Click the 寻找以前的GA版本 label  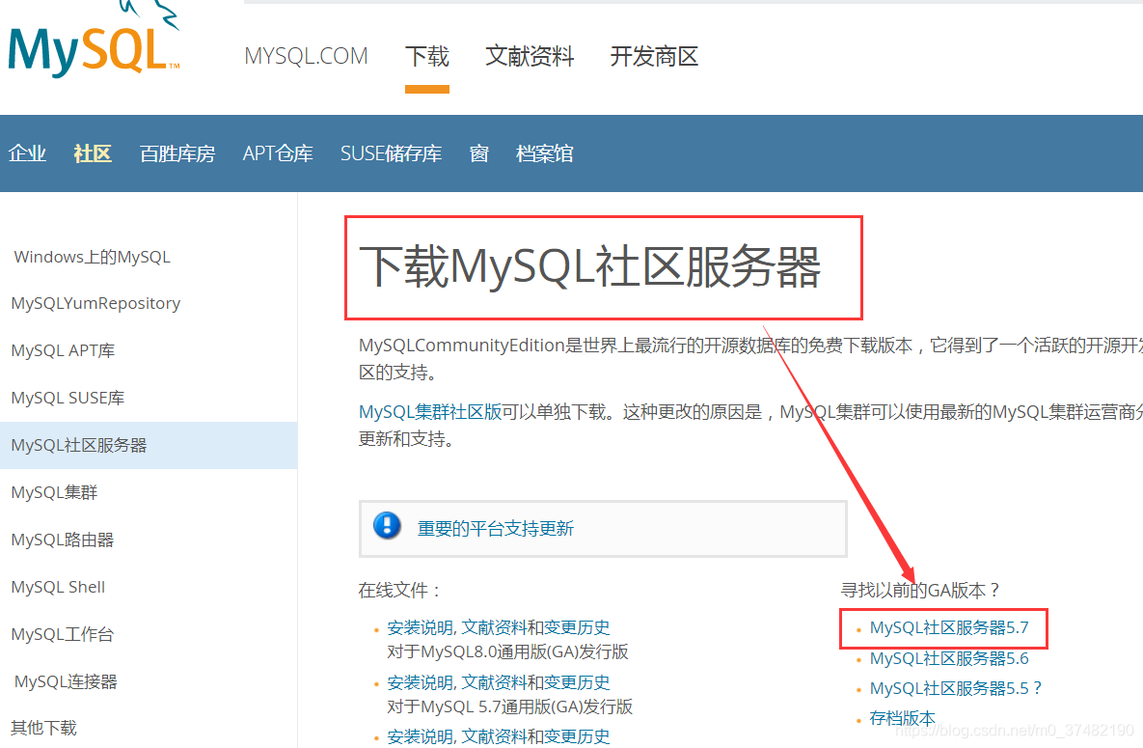pyautogui.click(x=920, y=590)
